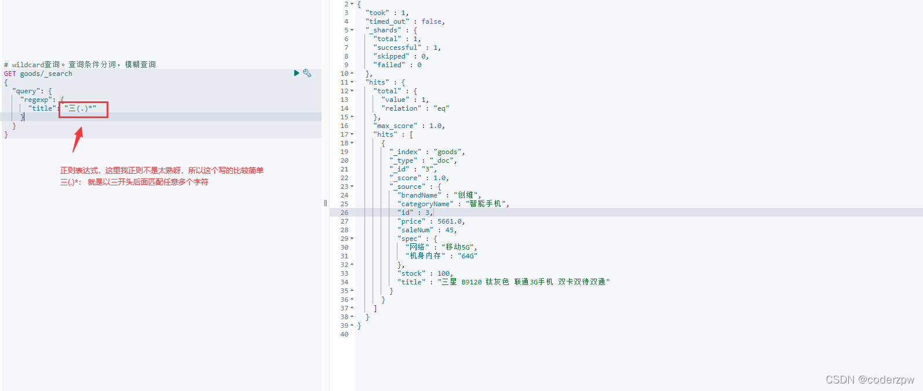Collapse the outer "hits" block on line 11

(x=352, y=82)
